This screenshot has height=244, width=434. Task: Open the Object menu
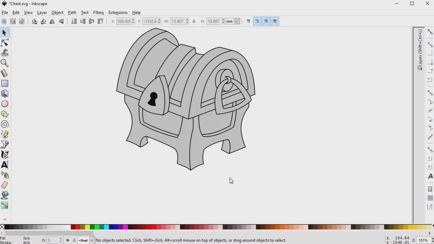(57, 13)
